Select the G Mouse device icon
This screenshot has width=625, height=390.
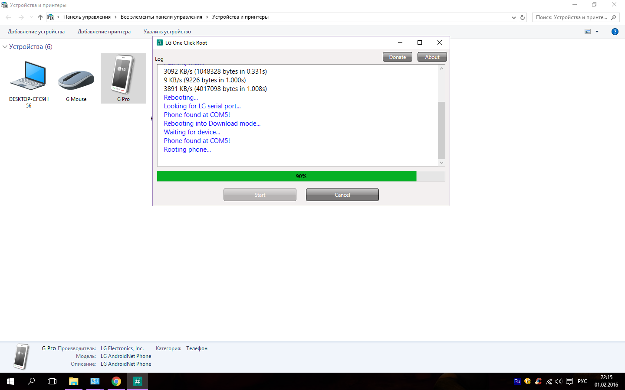[x=76, y=80]
